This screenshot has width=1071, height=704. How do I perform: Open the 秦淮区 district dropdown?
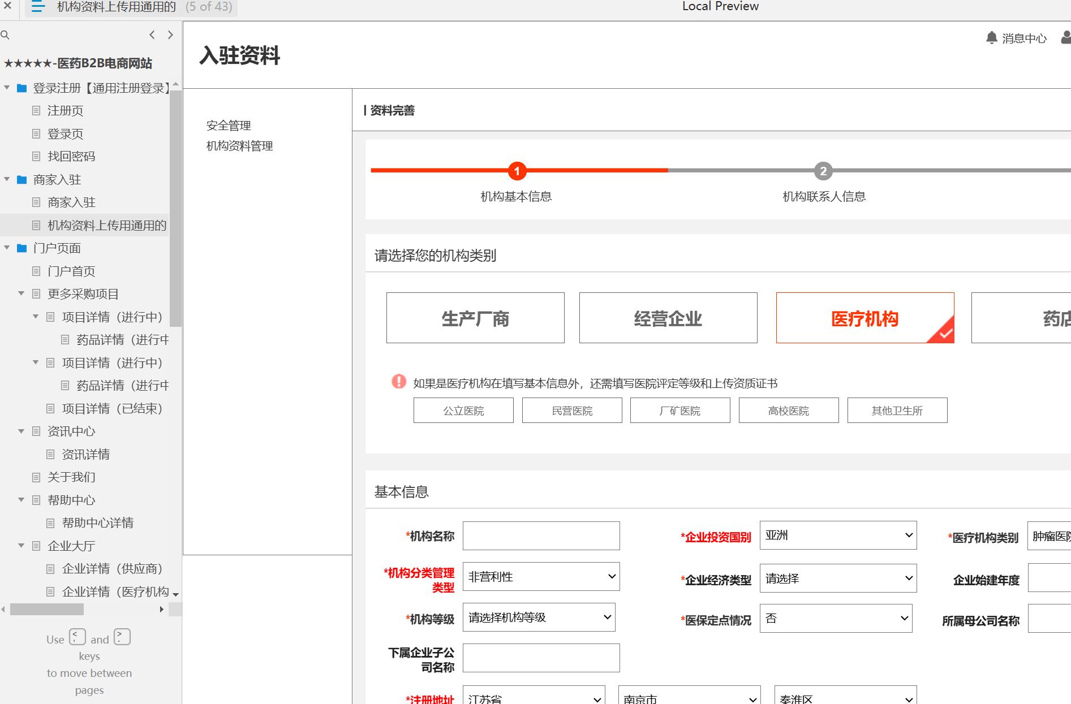(845, 696)
